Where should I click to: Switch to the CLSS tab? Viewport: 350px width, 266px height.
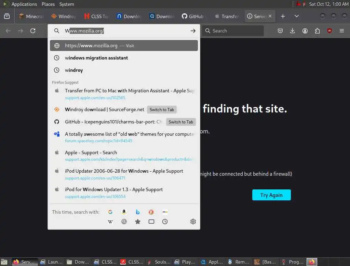(96, 16)
